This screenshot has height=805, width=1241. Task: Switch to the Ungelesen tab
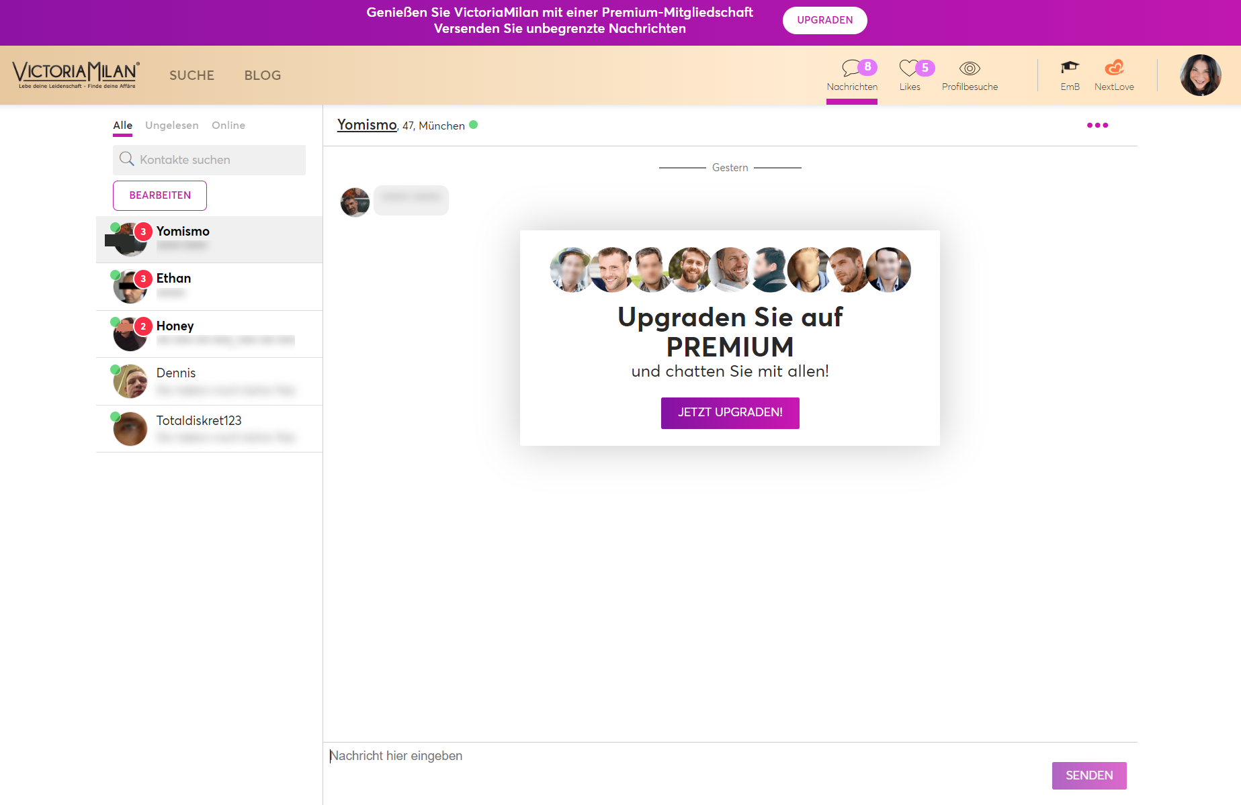coord(171,126)
